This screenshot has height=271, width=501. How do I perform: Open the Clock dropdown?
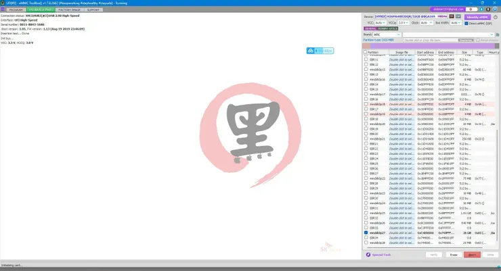point(427,23)
